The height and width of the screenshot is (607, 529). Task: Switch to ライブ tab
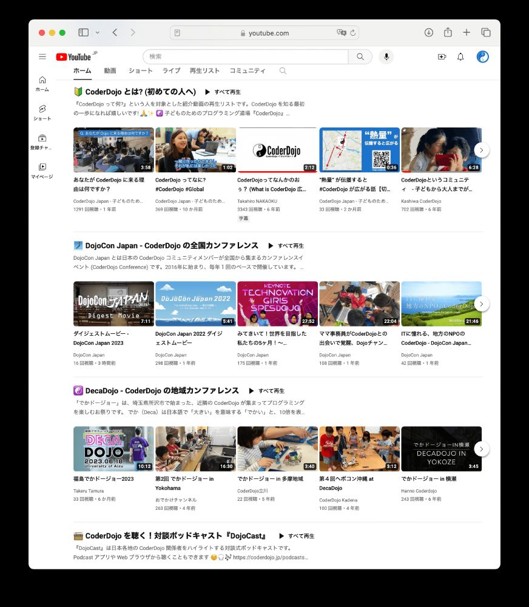coord(171,70)
